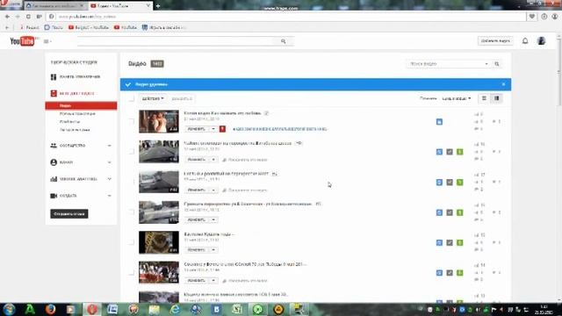Viewport: 562px width, 316px height.
Task: Open the sort order dropdown
Action: (457, 98)
